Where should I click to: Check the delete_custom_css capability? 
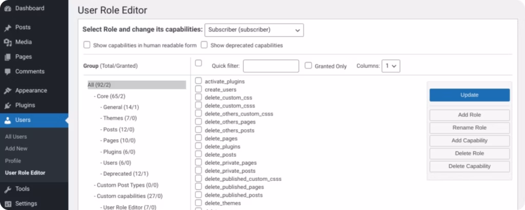click(x=198, y=97)
